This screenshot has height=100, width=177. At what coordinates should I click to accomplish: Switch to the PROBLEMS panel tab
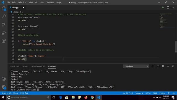point(15,66)
